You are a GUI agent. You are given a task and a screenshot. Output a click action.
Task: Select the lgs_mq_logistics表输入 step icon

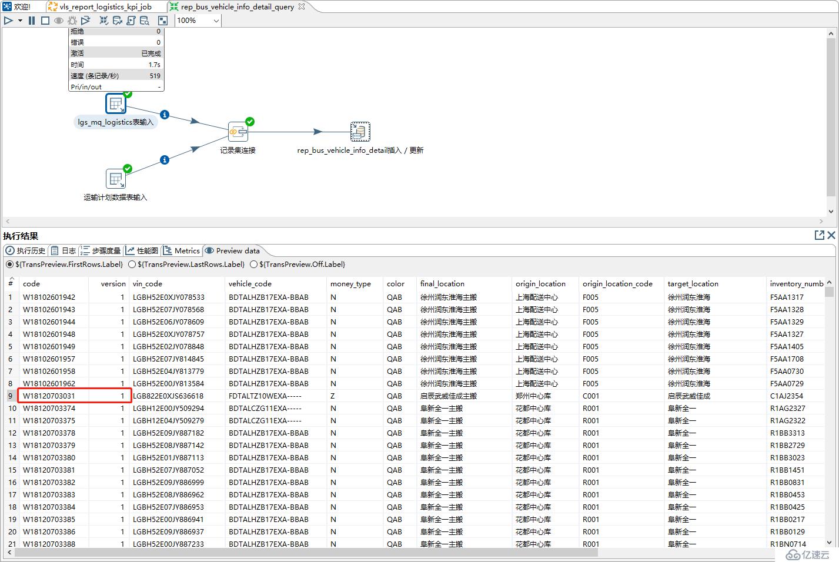(x=116, y=103)
